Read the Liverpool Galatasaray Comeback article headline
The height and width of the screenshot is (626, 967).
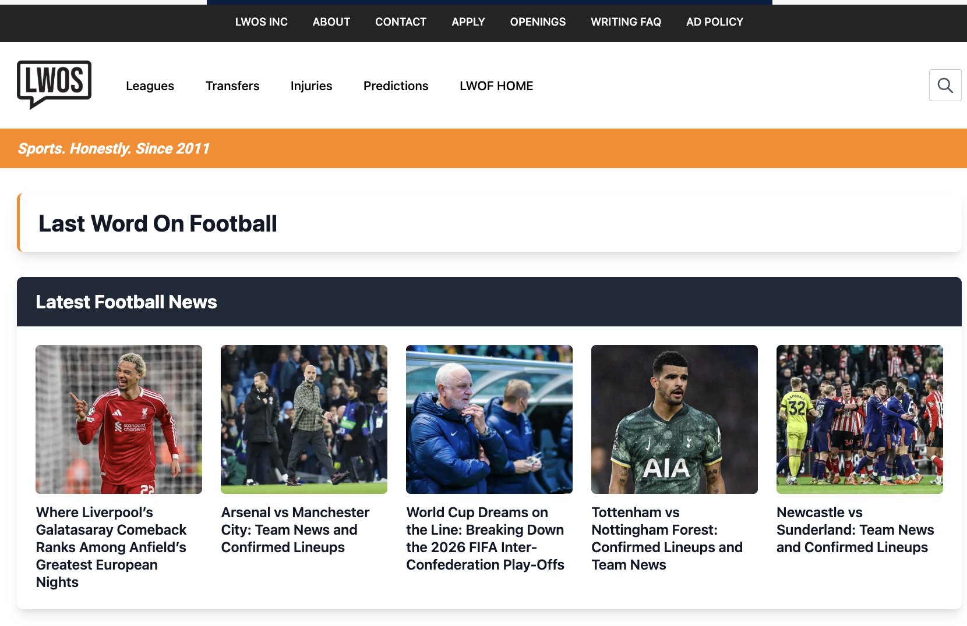(112, 547)
